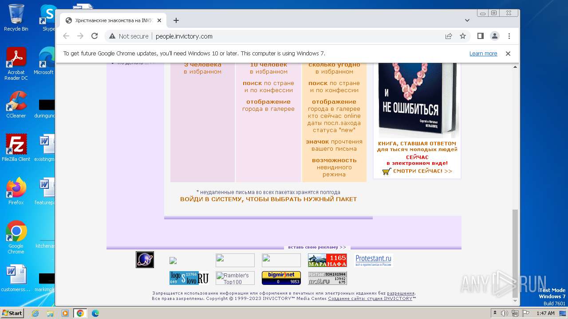The height and width of the screenshot is (319, 568).
Task: Open Chrome profile avatar icon
Action: (x=494, y=36)
